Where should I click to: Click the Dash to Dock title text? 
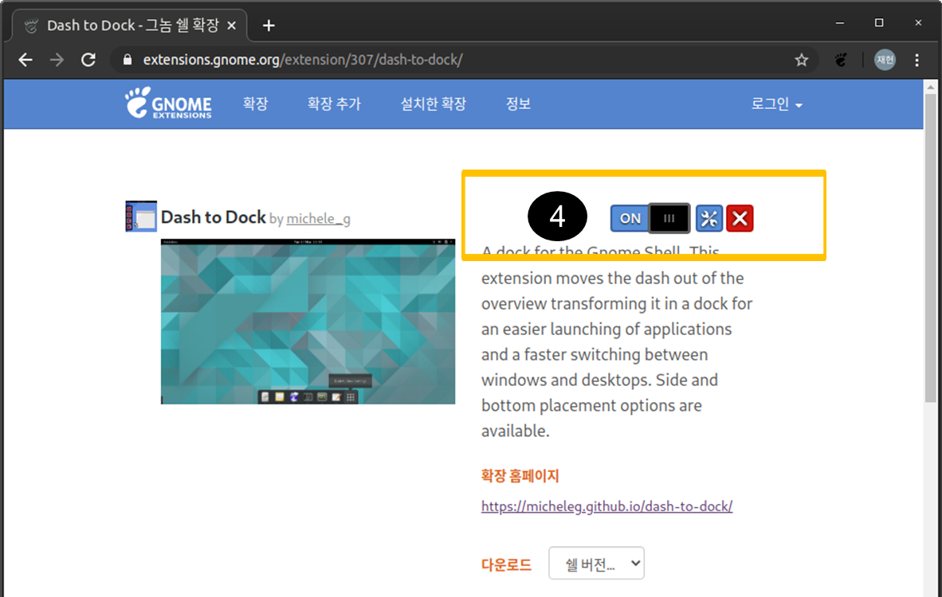point(214,217)
